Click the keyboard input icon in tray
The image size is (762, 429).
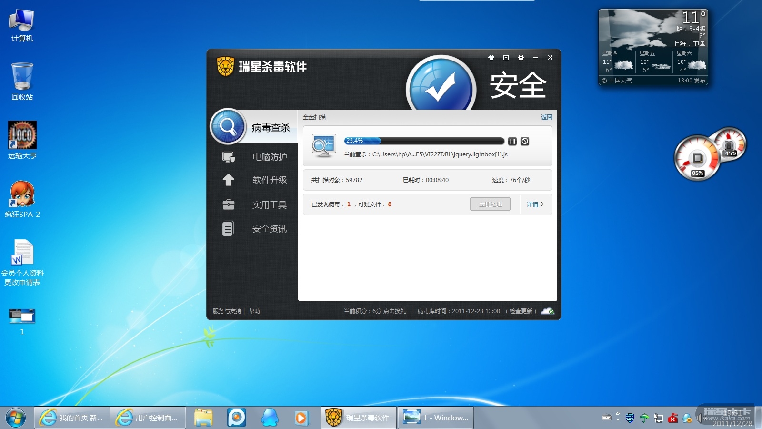[x=607, y=418]
